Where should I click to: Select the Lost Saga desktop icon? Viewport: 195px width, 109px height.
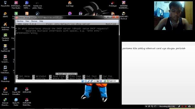click(x=70, y=4)
